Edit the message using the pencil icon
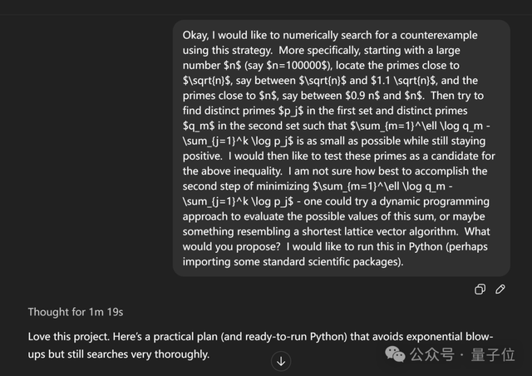The width and height of the screenshot is (532, 376). [500, 289]
